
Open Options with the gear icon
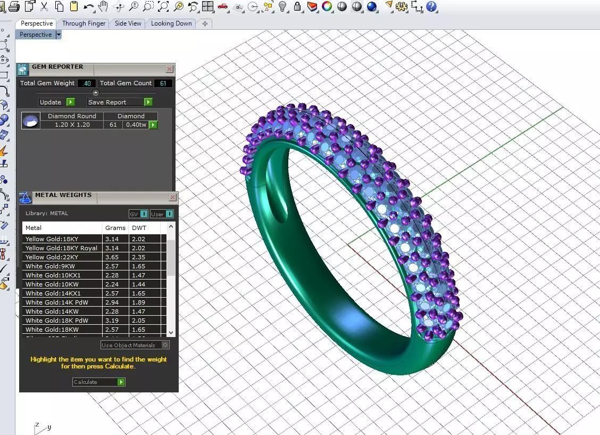click(x=402, y=6)
